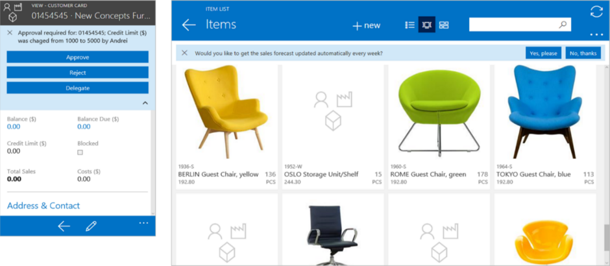The image size is (610, 266).
Task: Click the quantity 113 for TOKYO chair
Action: click(589, 175)
